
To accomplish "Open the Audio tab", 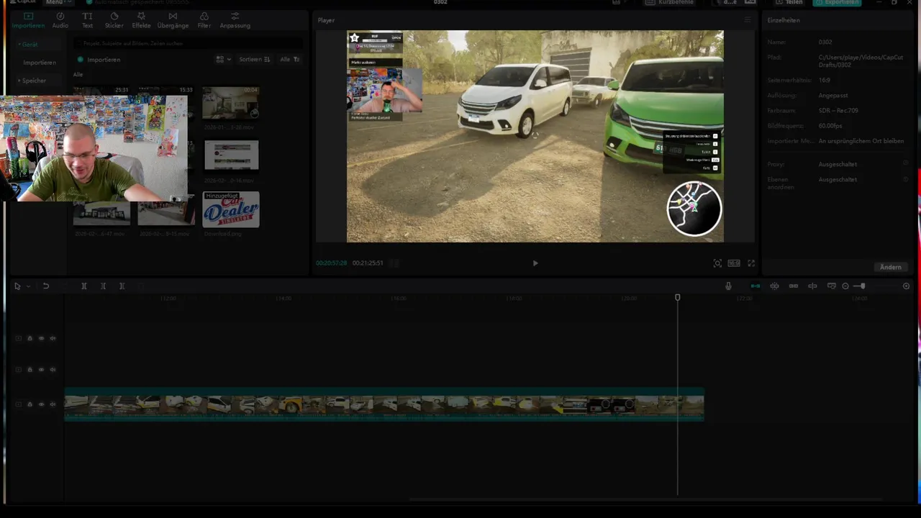I will click(x=60, y=20).
